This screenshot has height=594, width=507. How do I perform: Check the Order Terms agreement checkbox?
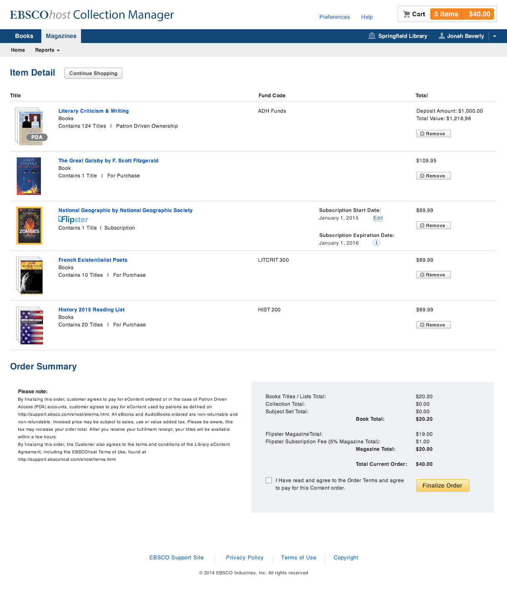[269, 480]
